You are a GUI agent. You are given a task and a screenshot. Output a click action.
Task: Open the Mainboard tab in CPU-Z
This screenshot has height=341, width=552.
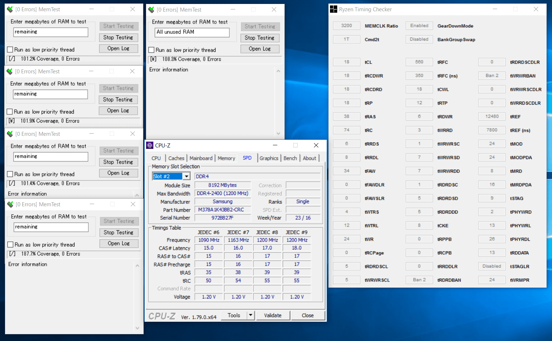coord(201,158)
